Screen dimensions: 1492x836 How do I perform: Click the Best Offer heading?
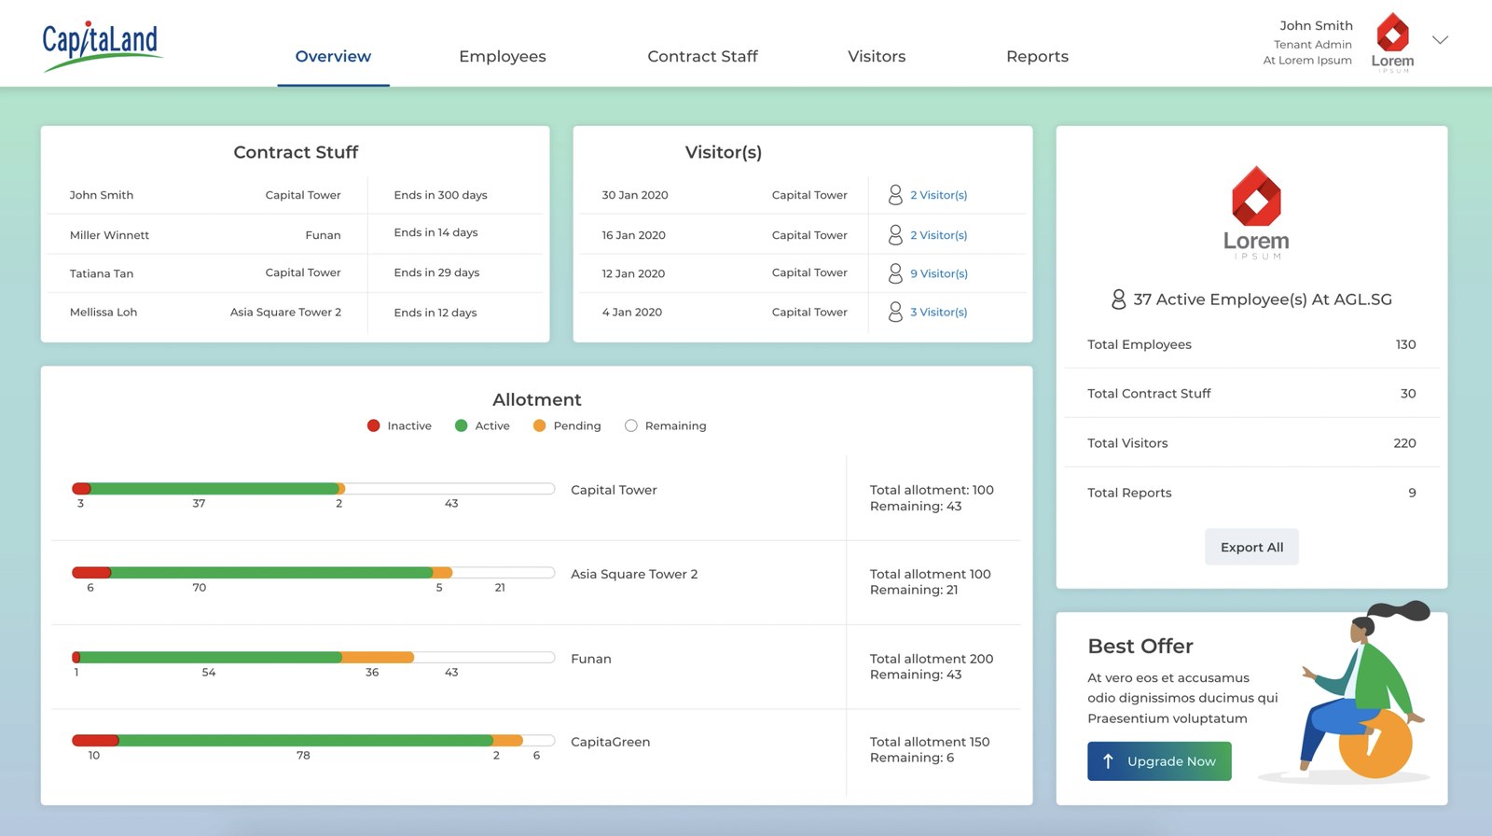pyautogui.click(x=1140, y=646)
